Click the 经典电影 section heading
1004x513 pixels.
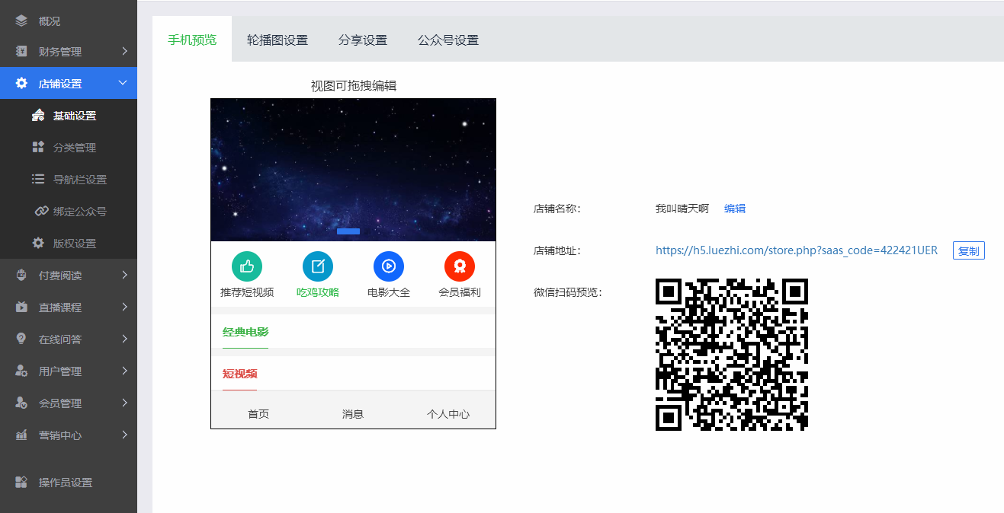coord(245,332)
